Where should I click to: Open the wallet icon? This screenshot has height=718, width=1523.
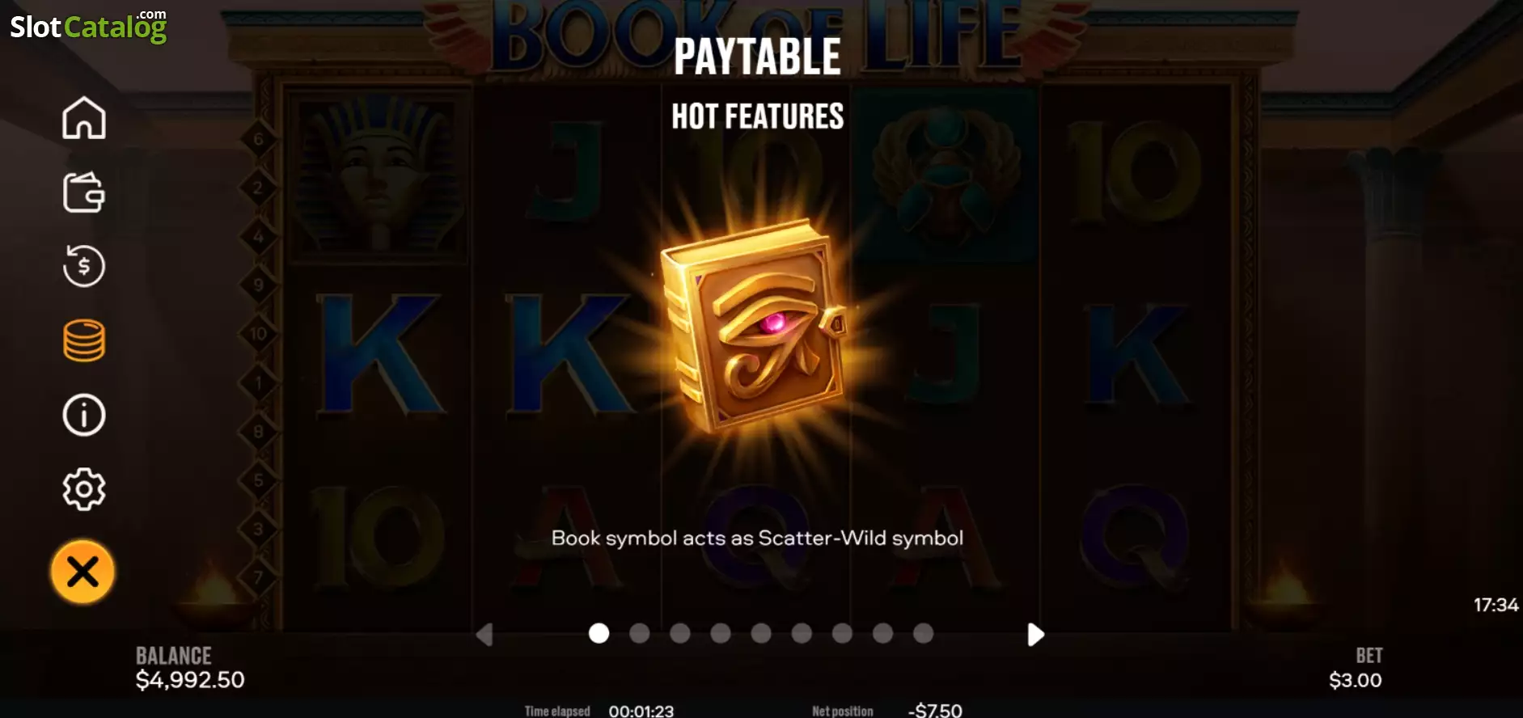pos(84,192)
